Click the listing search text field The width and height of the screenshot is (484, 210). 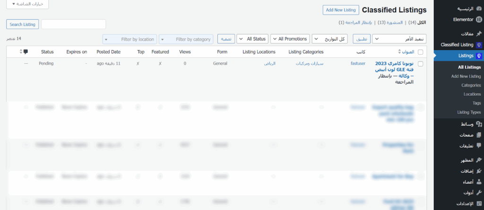[73, 24]
